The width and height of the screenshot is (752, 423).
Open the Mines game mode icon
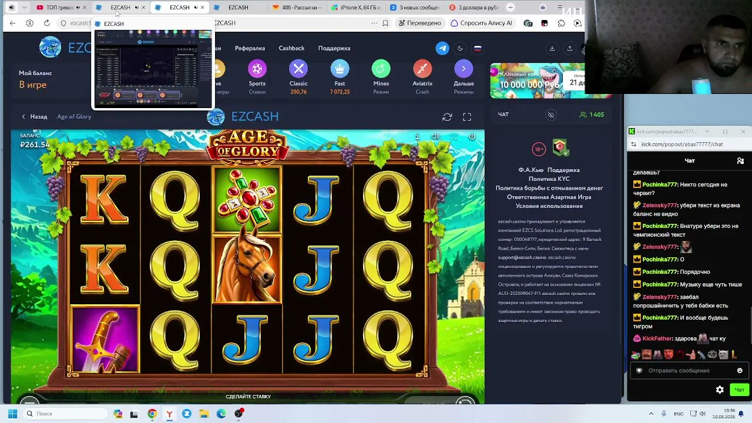point(381,69)
